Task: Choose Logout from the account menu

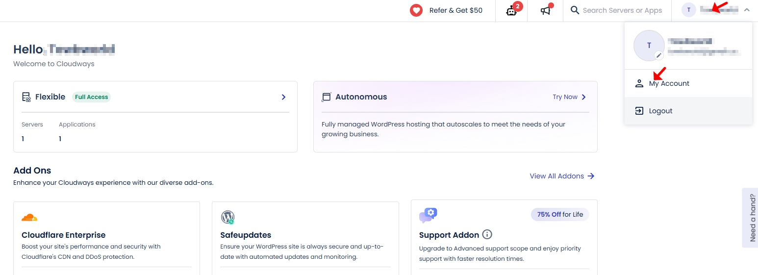Action: tap(688, 111)
